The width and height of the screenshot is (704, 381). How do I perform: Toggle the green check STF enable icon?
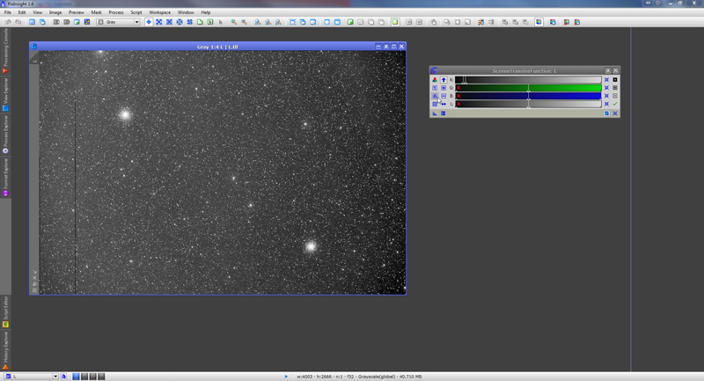615,104
